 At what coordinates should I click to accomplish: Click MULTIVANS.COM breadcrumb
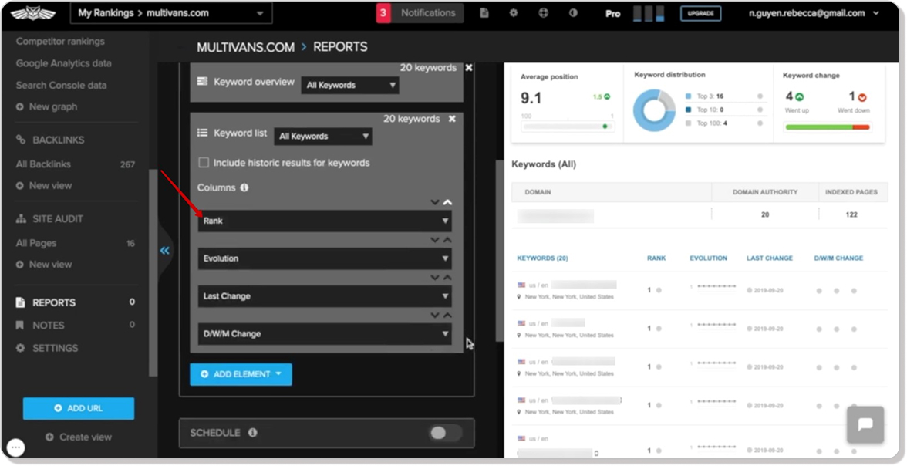point(245,47)
